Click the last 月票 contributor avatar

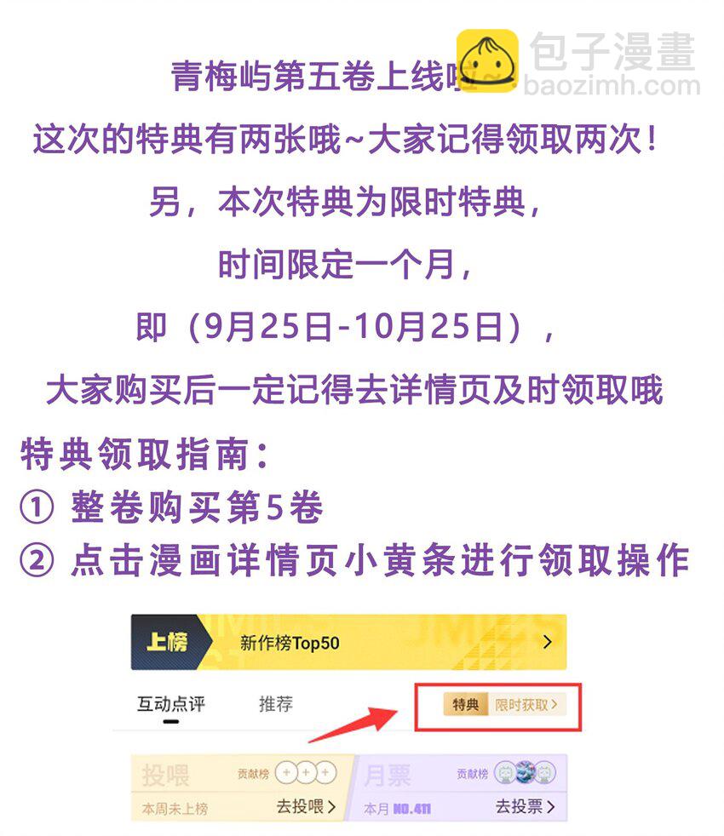pos(545,772)
